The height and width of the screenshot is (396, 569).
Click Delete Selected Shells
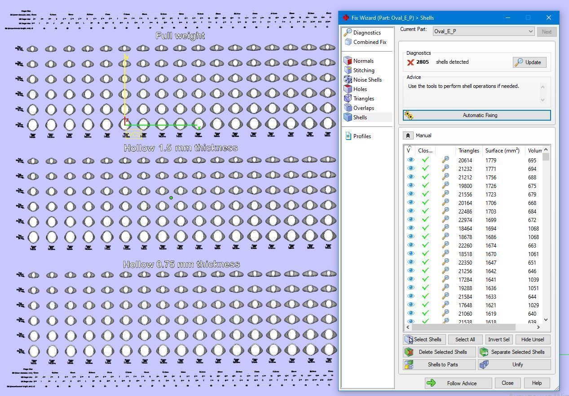439,352
